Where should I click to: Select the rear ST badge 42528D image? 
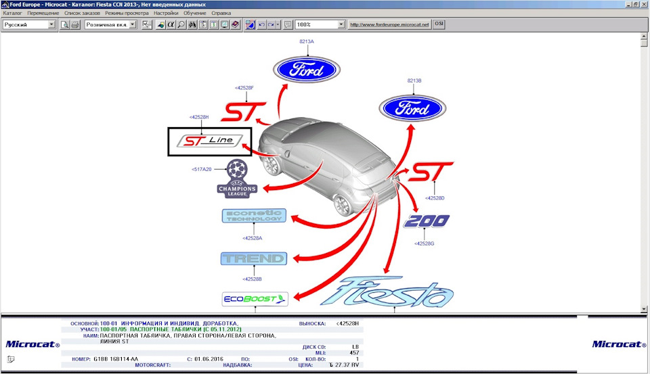point(431,172)
